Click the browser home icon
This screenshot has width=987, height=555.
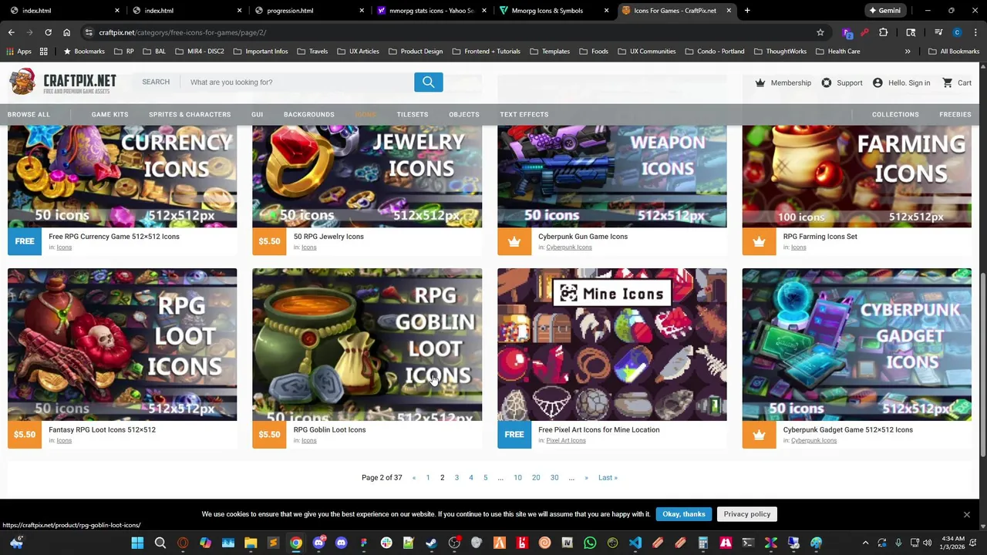(x=66, y=32)
